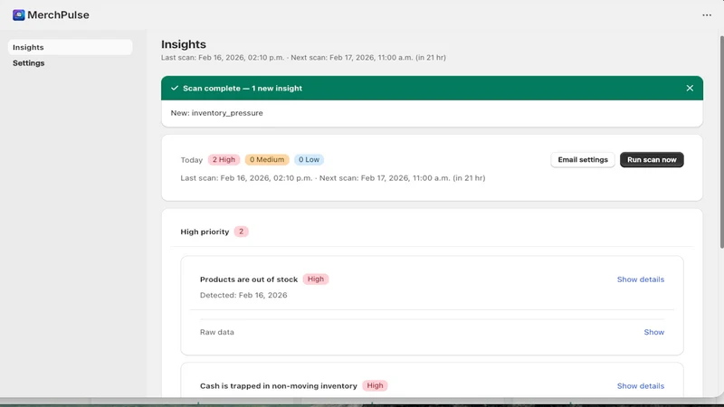Image resolution: width=724 pixels, height=407 pixels.
Task: Click the last scan line under Insights heading
Action: point(303,58)
